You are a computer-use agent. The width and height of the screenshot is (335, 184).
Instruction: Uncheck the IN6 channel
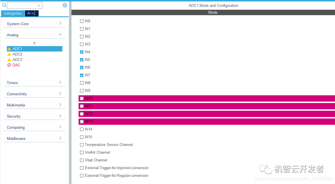pos(82,68)
